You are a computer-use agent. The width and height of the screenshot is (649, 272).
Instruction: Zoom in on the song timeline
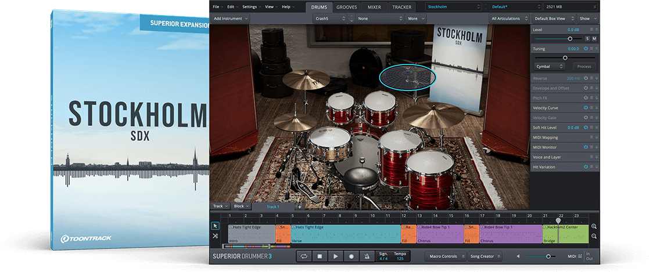(594, 227)
